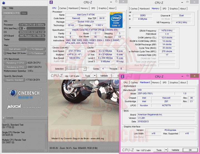The width and height of the screenshot is (200, 154).
Task: Click the Rendering (x CPU) benchmark button
Action: (x=15, y=67)
